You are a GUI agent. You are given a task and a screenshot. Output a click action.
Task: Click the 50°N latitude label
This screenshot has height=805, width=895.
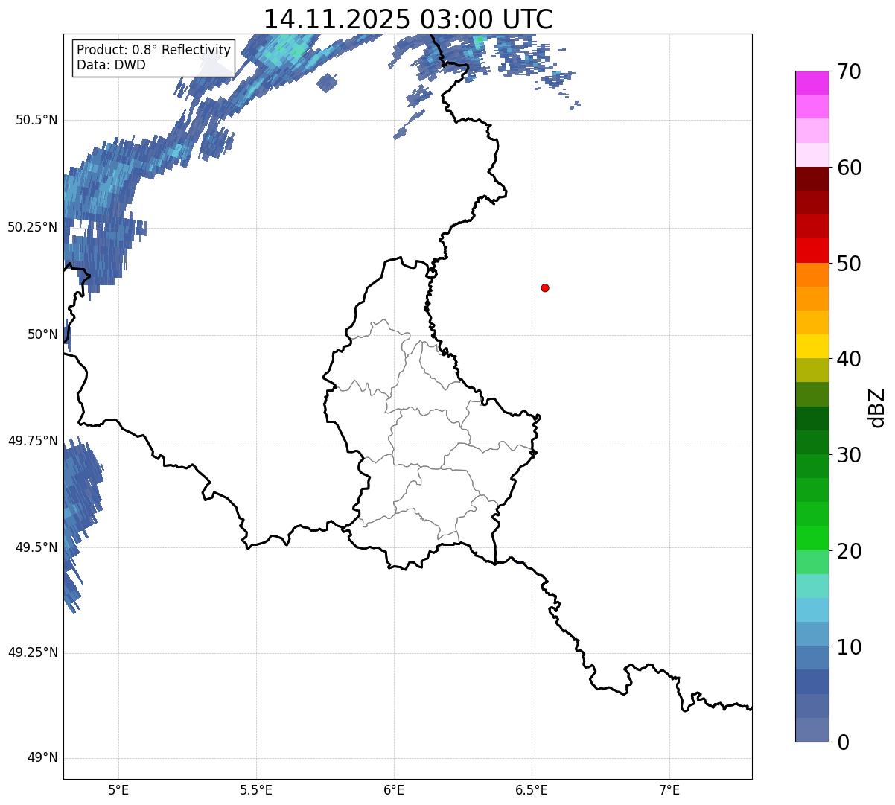[x=42, y=334]
